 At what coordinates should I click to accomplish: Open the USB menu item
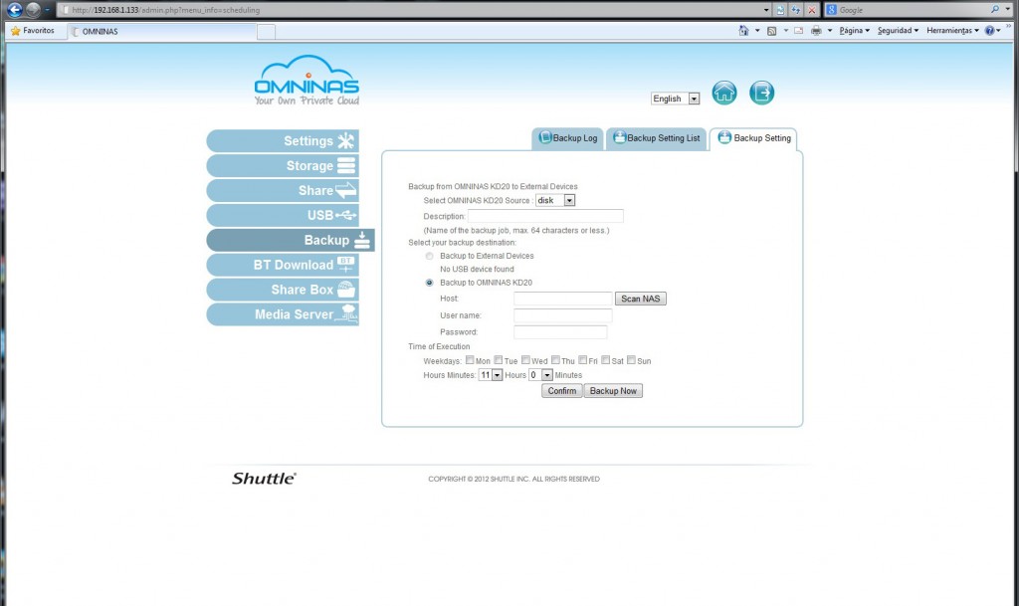click(283, 215)
